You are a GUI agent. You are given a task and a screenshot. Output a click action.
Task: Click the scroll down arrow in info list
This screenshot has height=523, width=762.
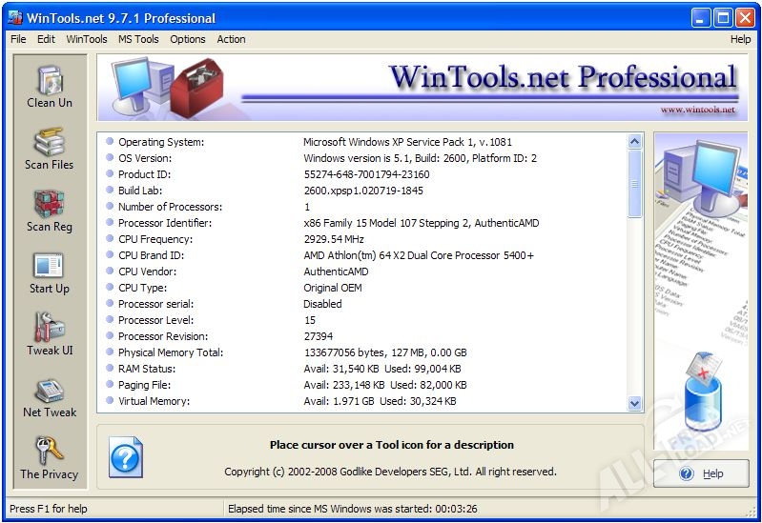click(635, 404)
